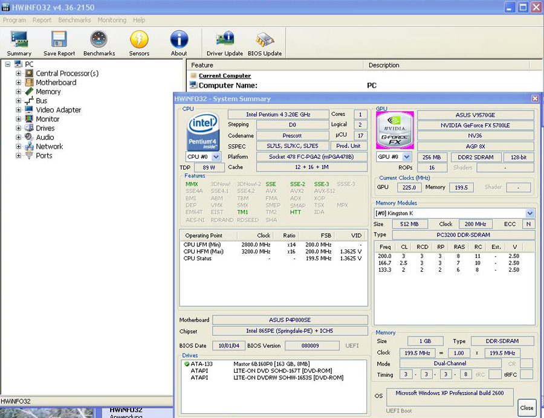Open the CPU #0 selector dropdown
544x418 pixels.
pyautogui.click(x=216, y=156)
